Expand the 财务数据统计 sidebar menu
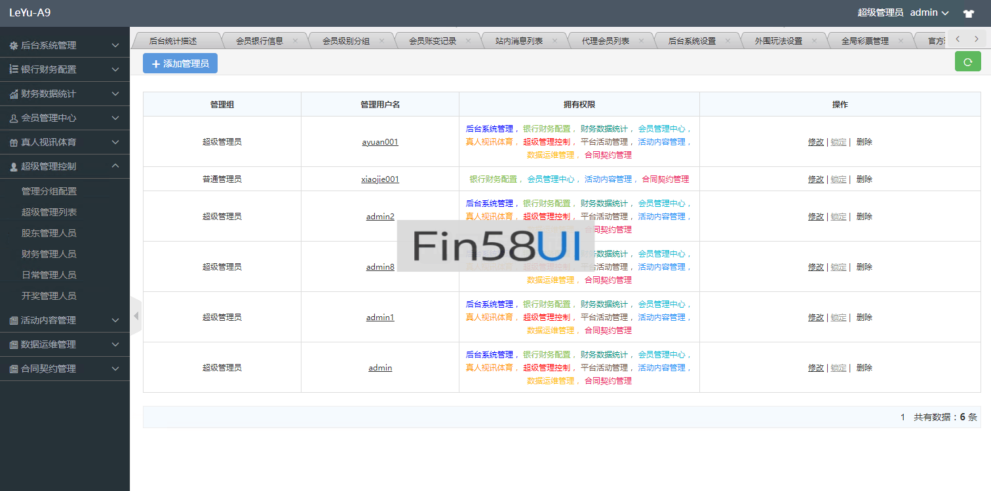Screen dimensions: 991x491 point(64,94)
